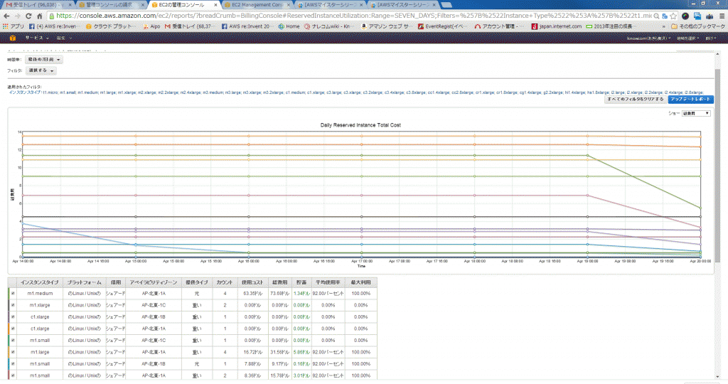Uncheck the m1.small AP-北東-1A row checkbox

(13, 375)
